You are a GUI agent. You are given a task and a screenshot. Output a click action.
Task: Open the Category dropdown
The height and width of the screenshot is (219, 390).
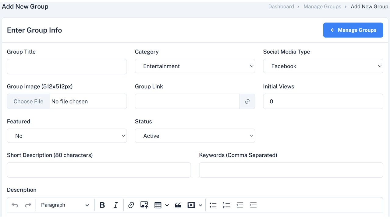point(195,66)
